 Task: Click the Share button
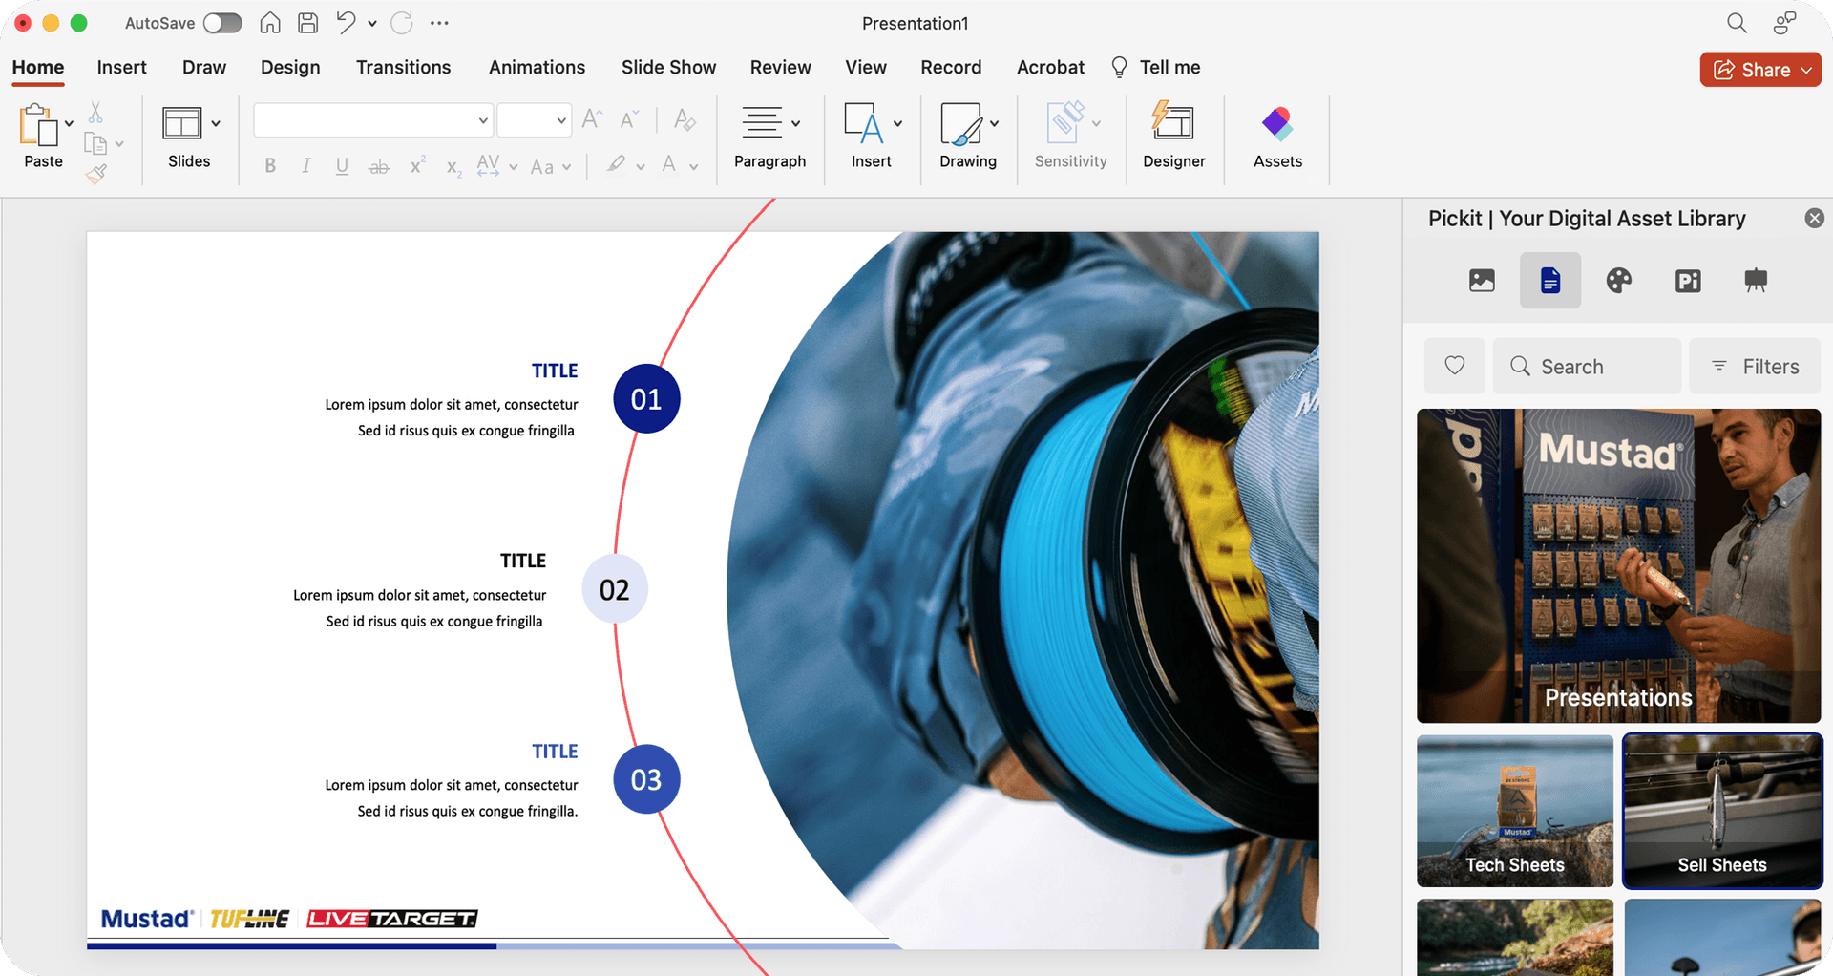click(1760, 70)
